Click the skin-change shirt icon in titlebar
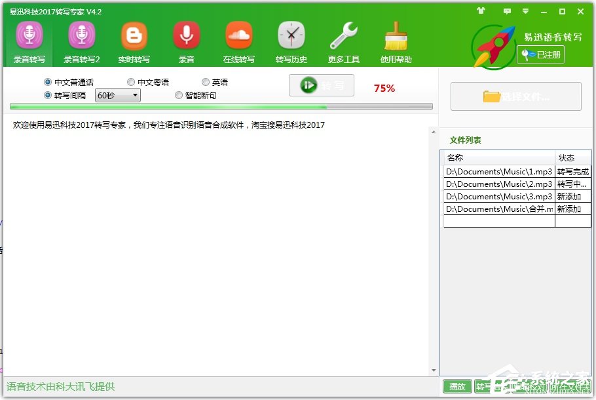Image resolution: width=596 pixels, height=400 pixels. (481, 11)
